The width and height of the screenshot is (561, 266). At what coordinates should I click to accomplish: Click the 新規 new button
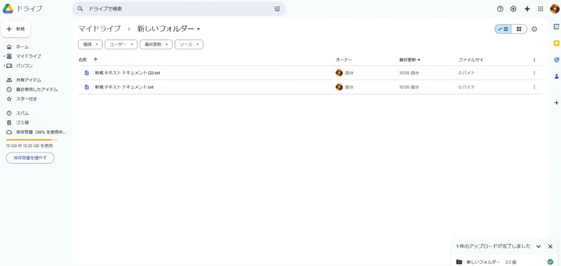click(15, 29)
